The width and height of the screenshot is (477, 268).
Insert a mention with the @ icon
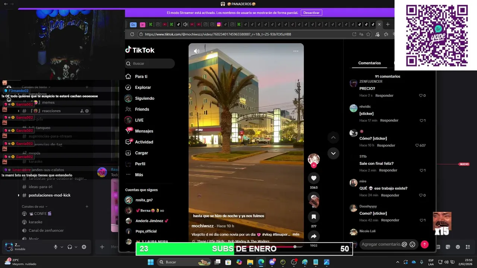(x=404, y=245)
